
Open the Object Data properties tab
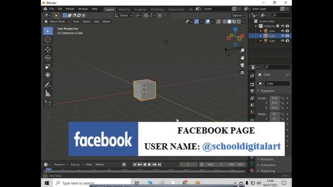(252, 164)
